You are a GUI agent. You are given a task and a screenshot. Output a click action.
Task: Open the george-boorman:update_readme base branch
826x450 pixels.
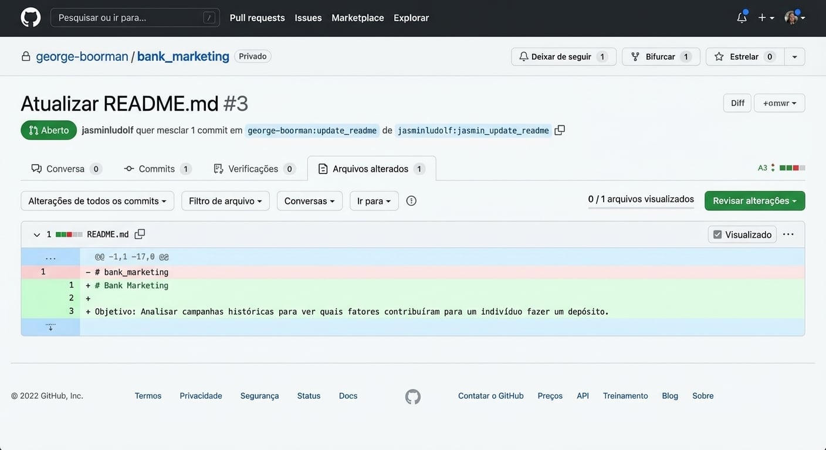point(312,131)
